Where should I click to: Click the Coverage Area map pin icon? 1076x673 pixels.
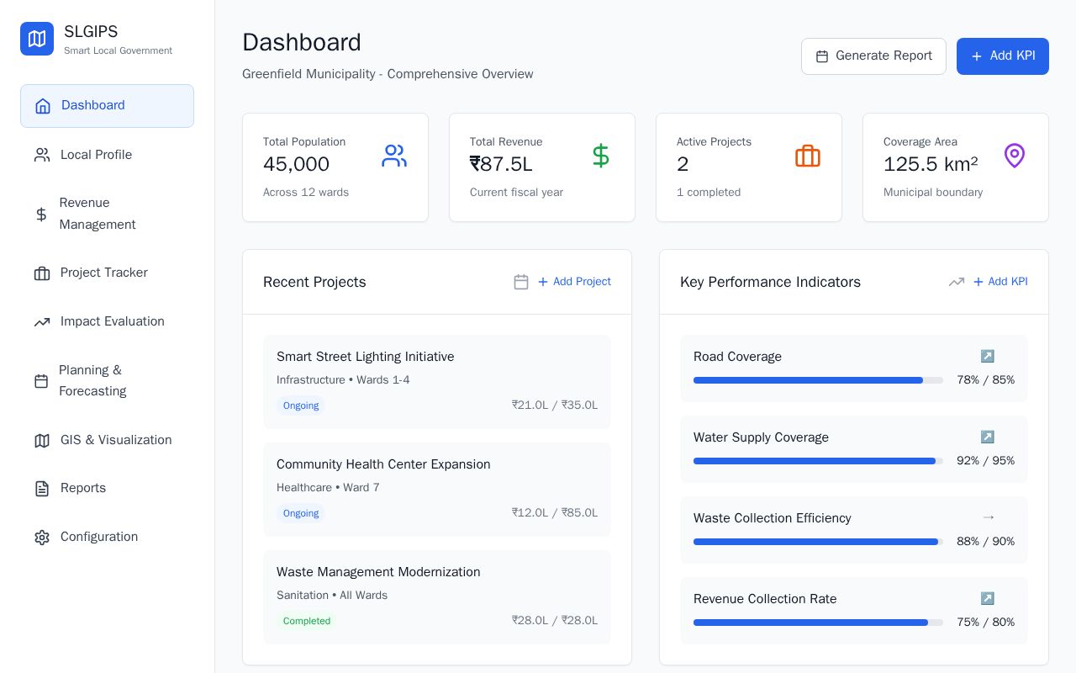tap(1015, 156)
